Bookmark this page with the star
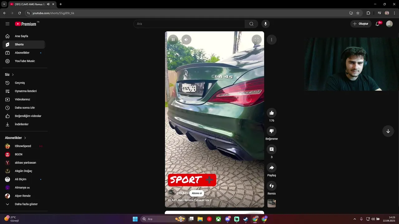399x224 pixels. pyautogui.click(x=358, y=13)
